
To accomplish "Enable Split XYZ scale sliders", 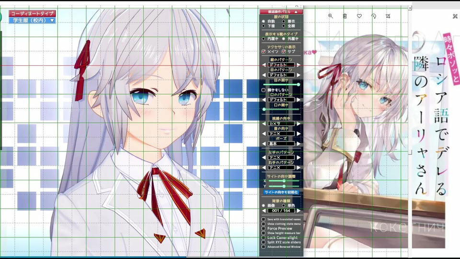I will tap(264, 242).
